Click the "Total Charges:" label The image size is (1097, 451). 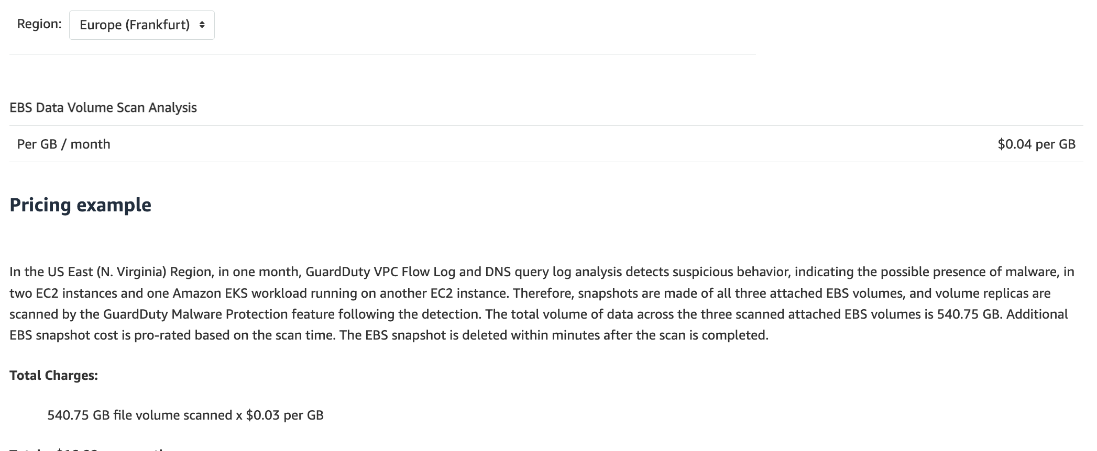[x=53, y=376]
